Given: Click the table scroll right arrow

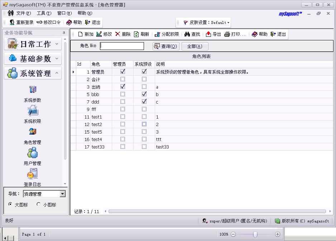Looking at the screenshot, I should coord(330,211).
